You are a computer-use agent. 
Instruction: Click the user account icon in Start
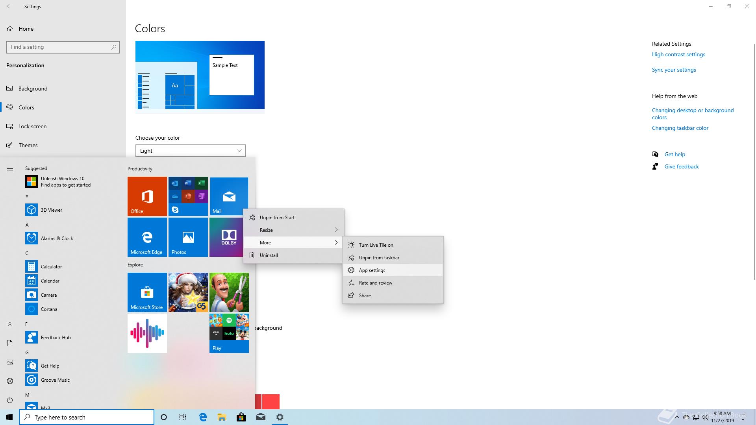point(10,324)
